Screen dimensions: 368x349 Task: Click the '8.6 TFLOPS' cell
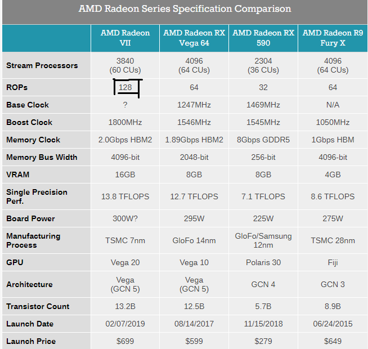[x=333, y=196]
